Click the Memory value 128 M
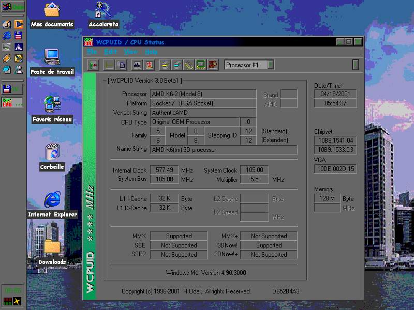 point(327,198)
